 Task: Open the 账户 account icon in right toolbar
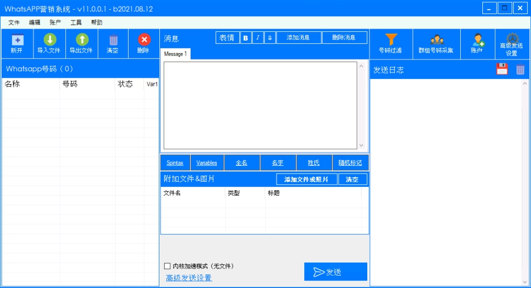[x=478, y=40]
